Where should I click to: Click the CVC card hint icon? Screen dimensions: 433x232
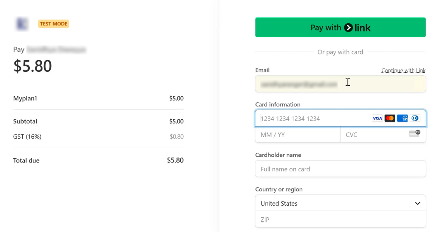click(x=414, y=134)
